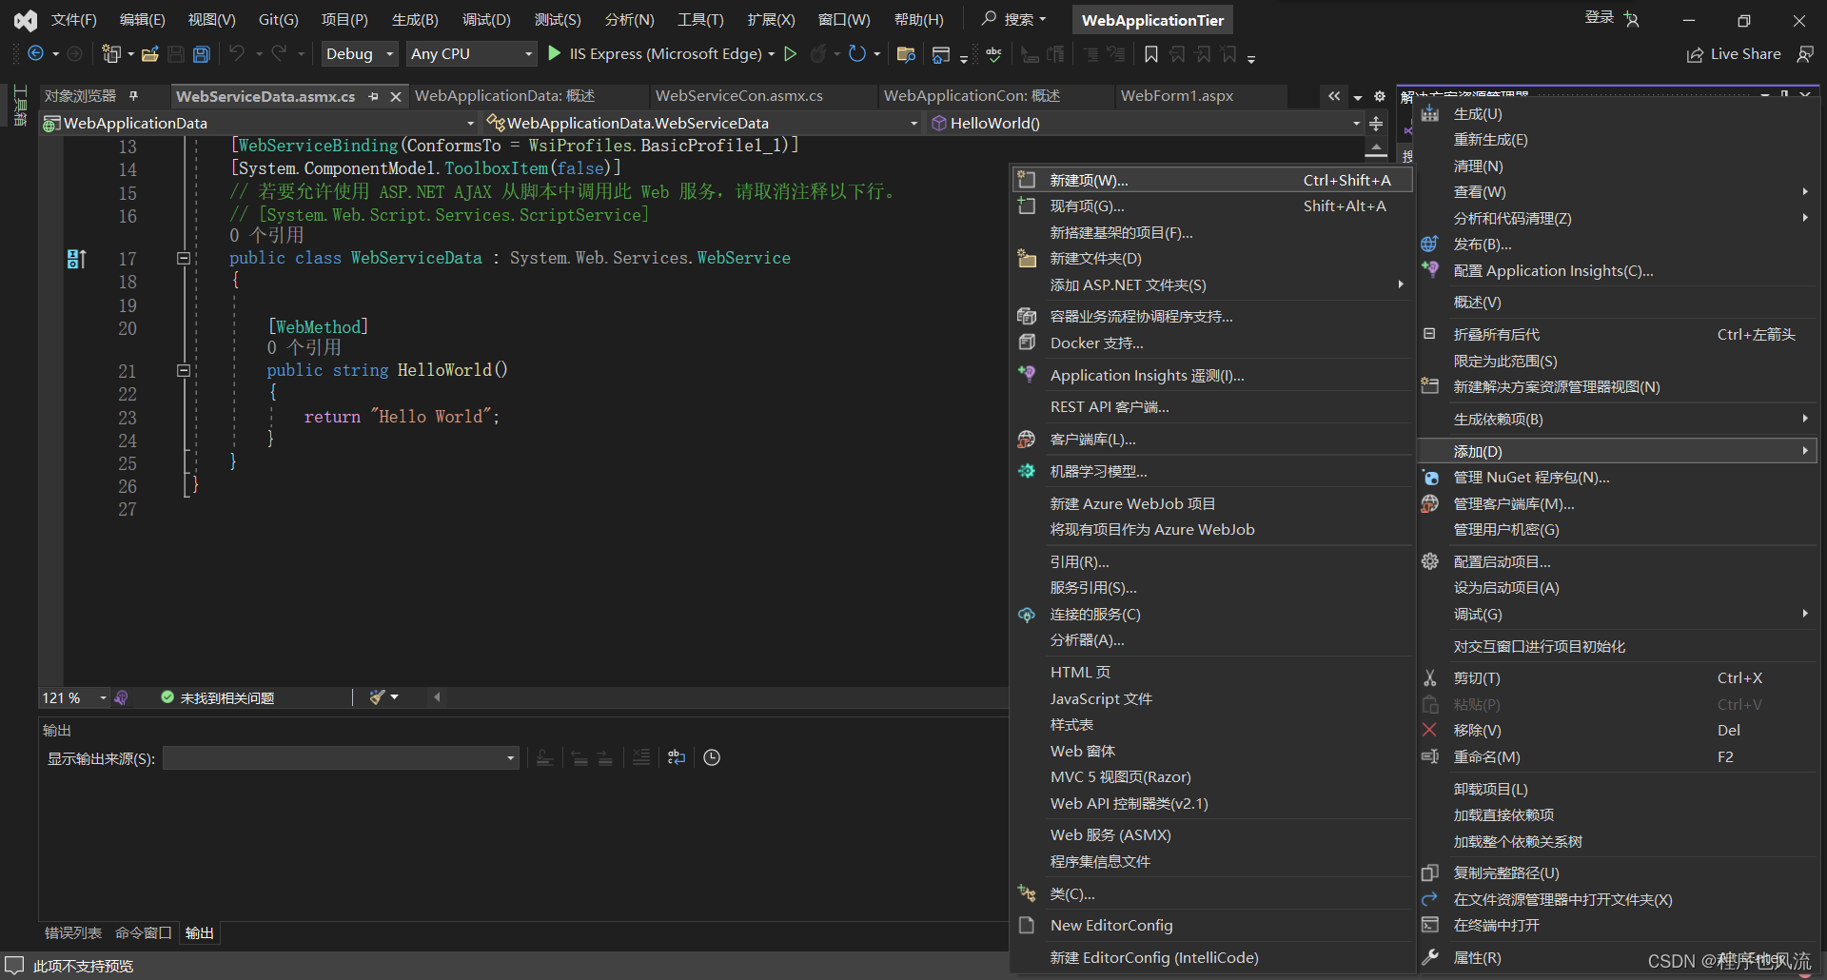Select 发布(B)... in context menu
1827x980 pixels.
(x=1618, y=245)
